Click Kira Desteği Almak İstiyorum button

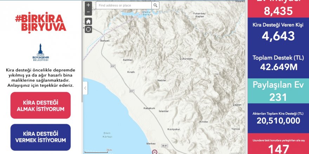(x=41, y=105)
